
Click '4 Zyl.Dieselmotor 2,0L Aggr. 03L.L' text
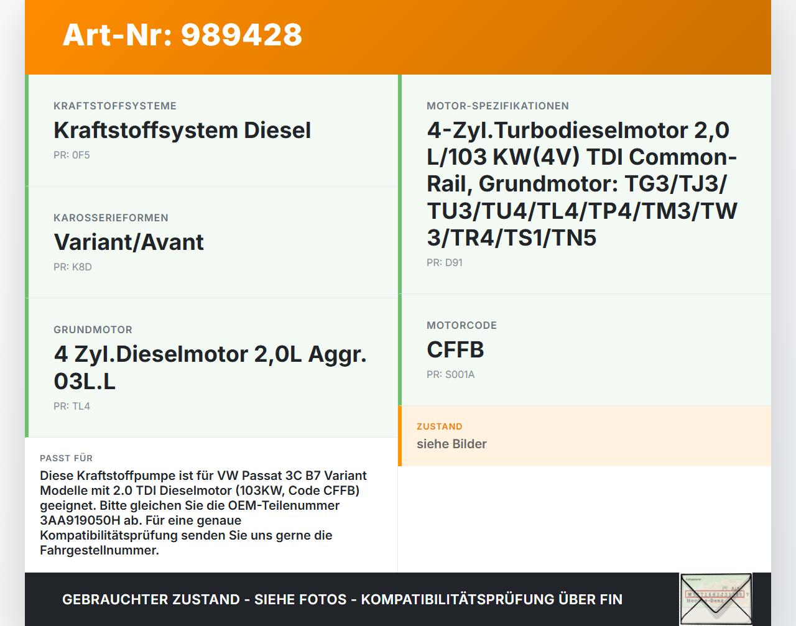210,367
